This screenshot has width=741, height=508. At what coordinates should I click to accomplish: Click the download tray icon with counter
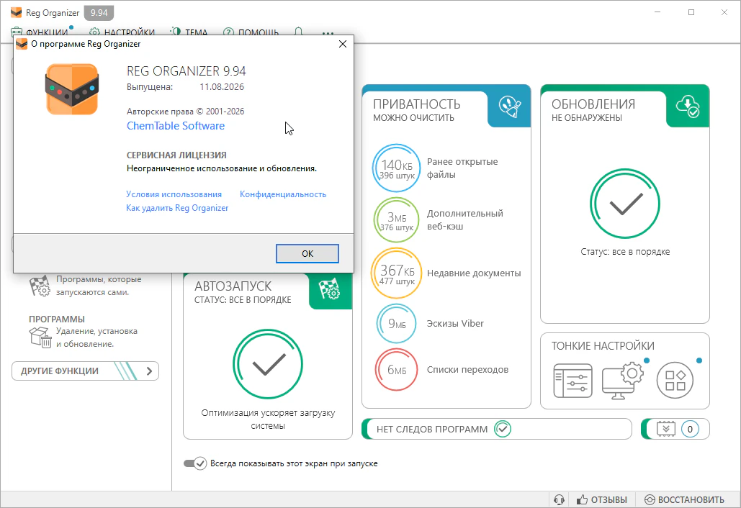click(x=666, y=429)
